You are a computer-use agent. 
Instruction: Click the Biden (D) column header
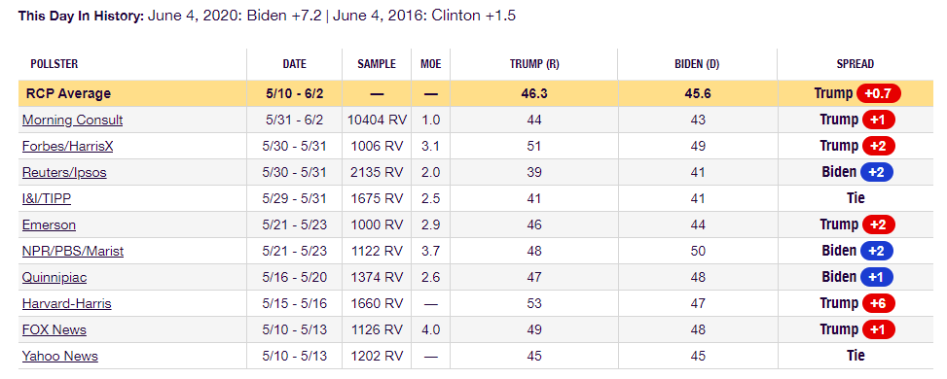[698, 64]
